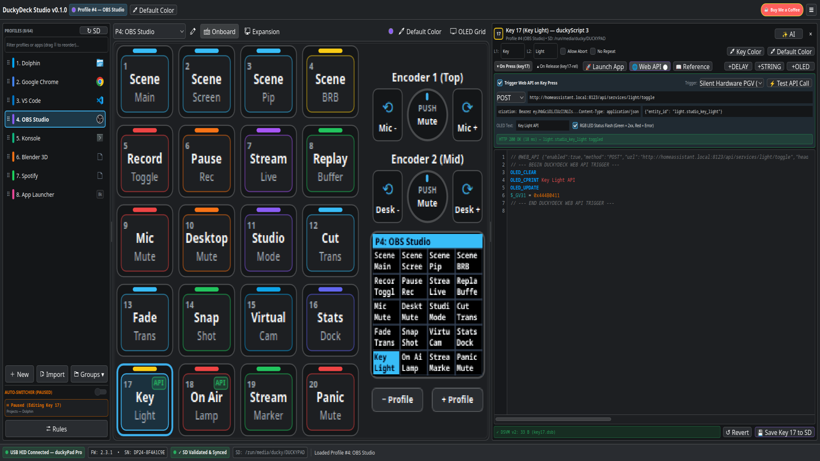Click the purple profile color dot
The image size is (820, 461).
click(x=391, y=31)
